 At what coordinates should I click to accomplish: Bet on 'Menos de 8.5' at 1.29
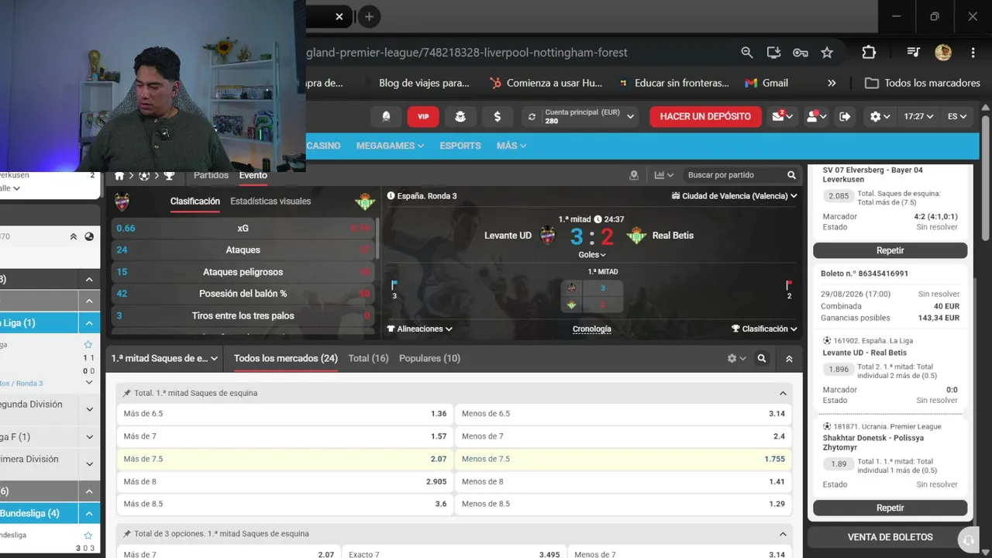[x=623, y=504]
